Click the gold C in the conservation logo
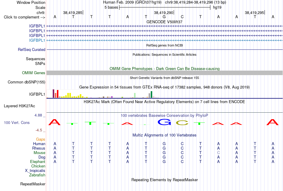Screen dimensions: 283x191 [182, 123]
